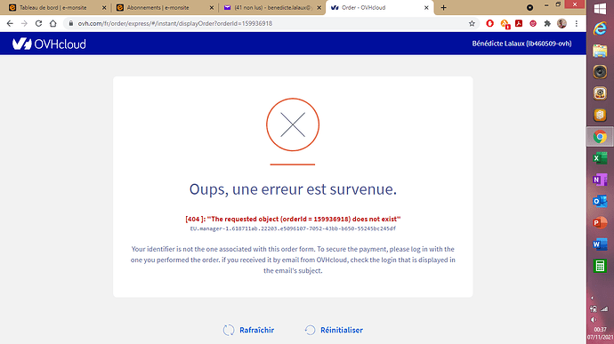
Task: Open Excel from the taskbar
Action: (600, 158)
